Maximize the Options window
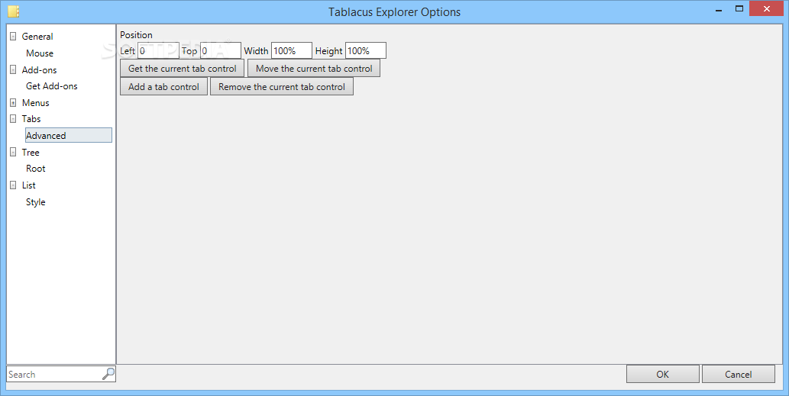Image resolution: width=789 pixels, height=396 pixels. click(739, 8)
